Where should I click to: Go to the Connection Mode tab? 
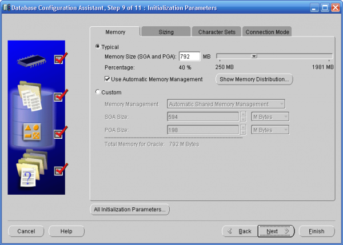click(268, 32)
